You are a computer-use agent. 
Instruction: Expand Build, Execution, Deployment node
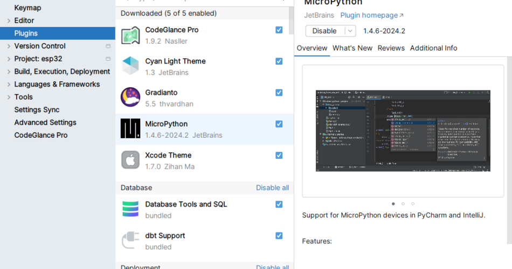click(9, 72)
